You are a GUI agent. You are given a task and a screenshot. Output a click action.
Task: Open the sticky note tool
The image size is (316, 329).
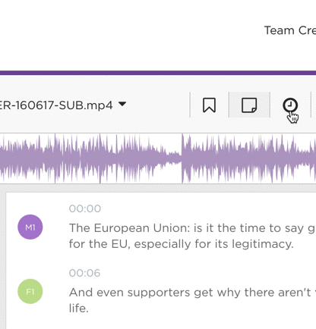[249, 105]
